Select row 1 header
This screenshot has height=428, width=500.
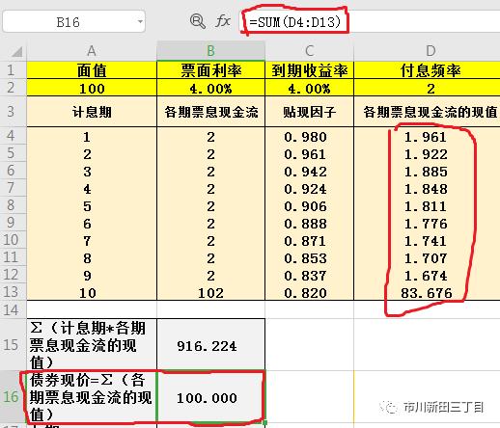[13, 69]
